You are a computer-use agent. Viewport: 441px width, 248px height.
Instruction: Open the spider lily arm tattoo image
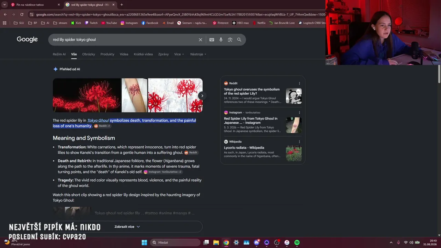tap(134, 95)
